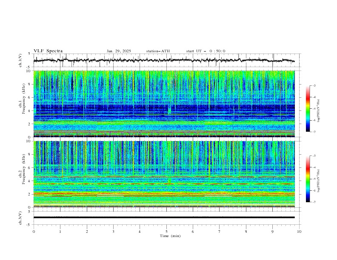Click the ch.3 thick black trace
The width and height of the screenshot is (337, 260).
164,218
